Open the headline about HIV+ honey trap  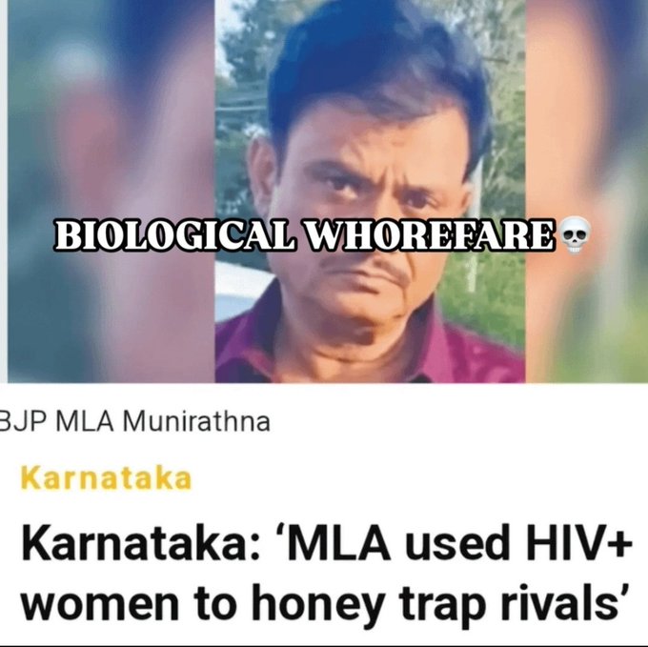[326, 574]
